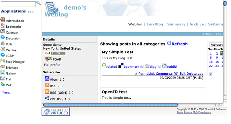Open the More... applications link

pos(6,92)
